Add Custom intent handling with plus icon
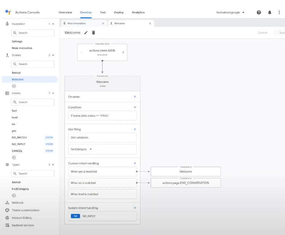The width and height of the screenshot is (285, 235). 135,163
